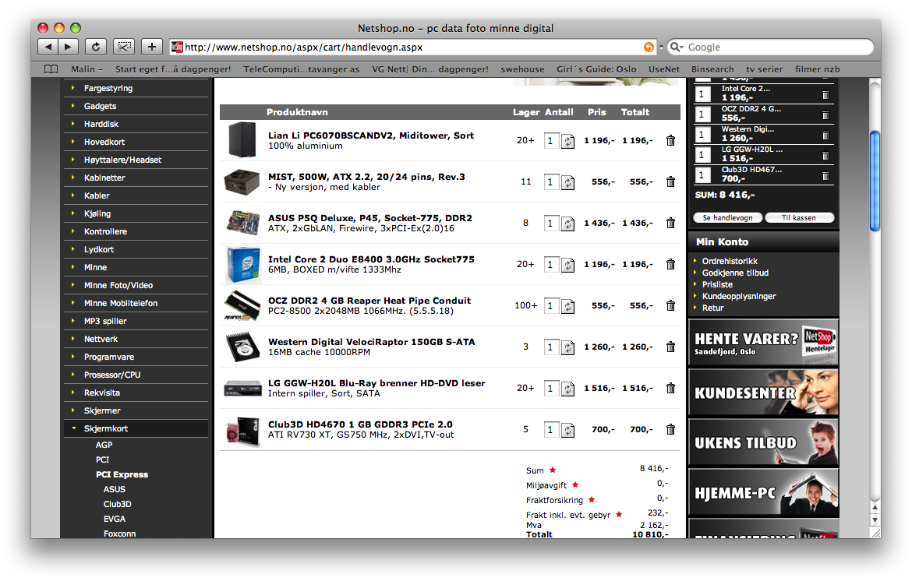Image resolution: width=912 pixels, height=581 pixels.
Task: Update quantity icon for ASUS P5Q Deluxe
Action: (567, 224)
